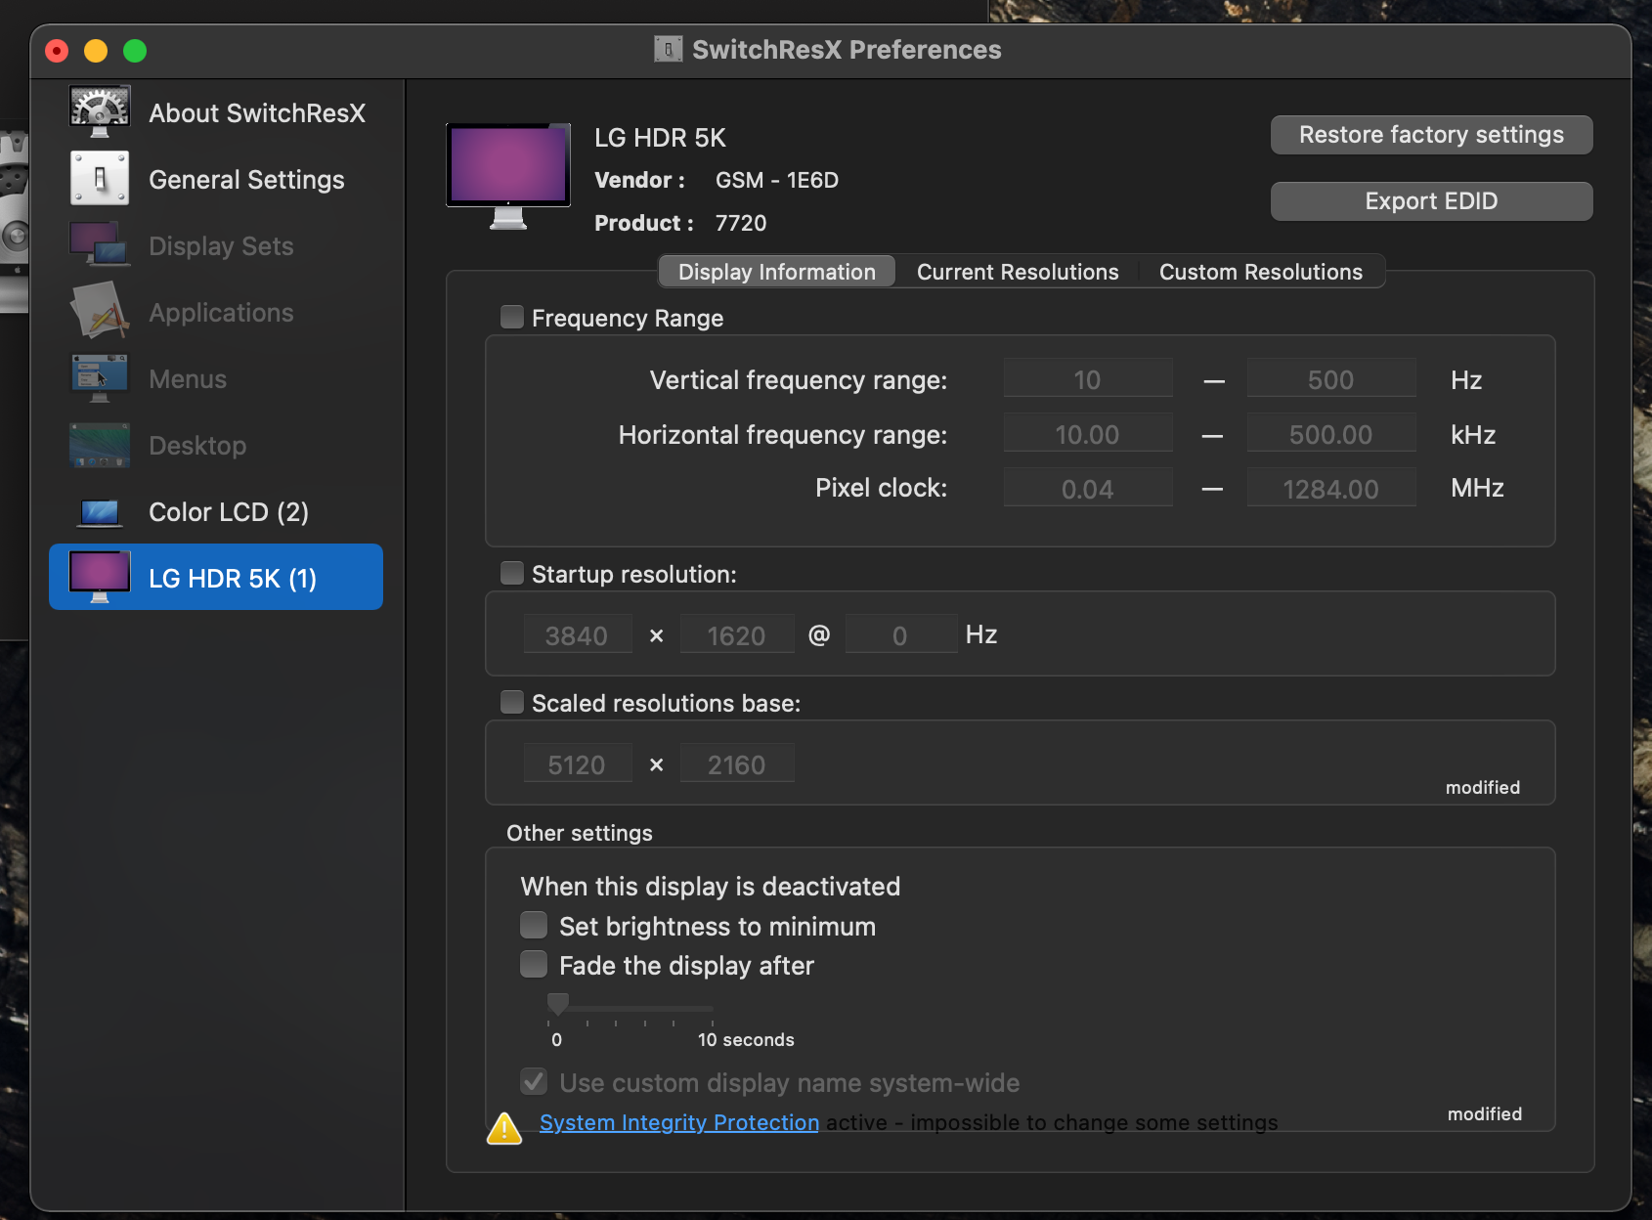Click the yellow warning triangle icon

[x=504, y=1128]
